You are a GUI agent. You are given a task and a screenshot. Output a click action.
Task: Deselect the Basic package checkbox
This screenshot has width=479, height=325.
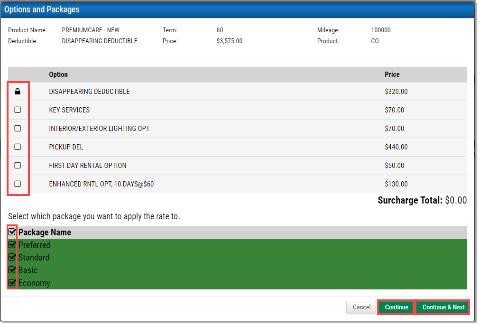point(12,270)
